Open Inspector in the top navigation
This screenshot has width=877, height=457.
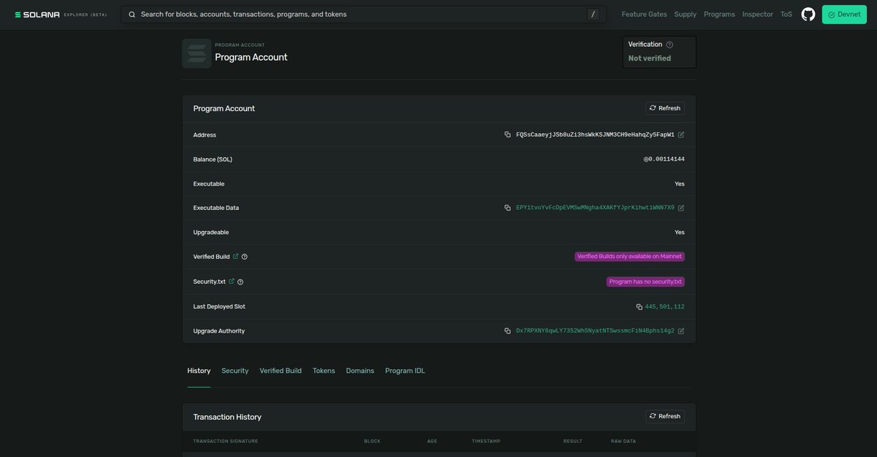pos(757,15)
